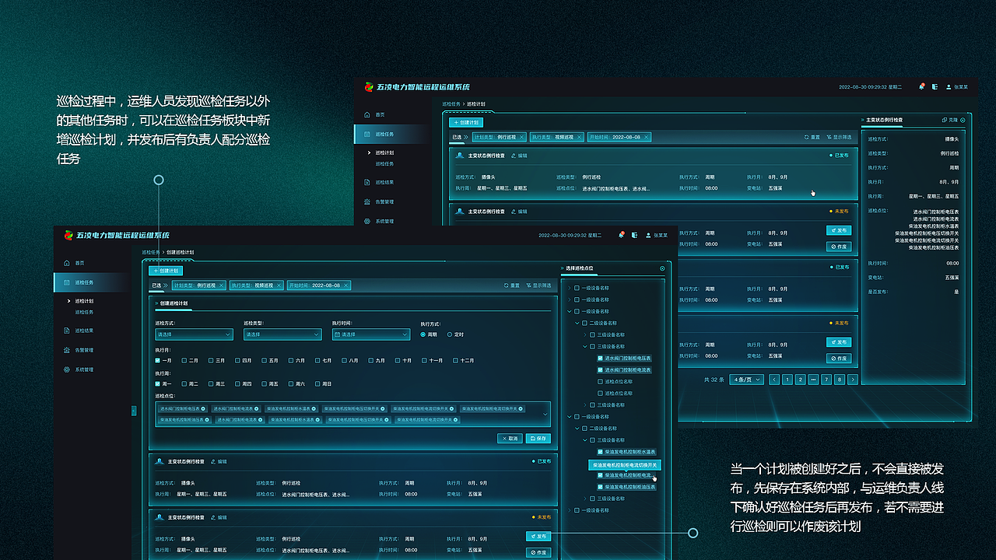
Task: Uncheck 一月 month checkbox
Action: pos(157,360)
